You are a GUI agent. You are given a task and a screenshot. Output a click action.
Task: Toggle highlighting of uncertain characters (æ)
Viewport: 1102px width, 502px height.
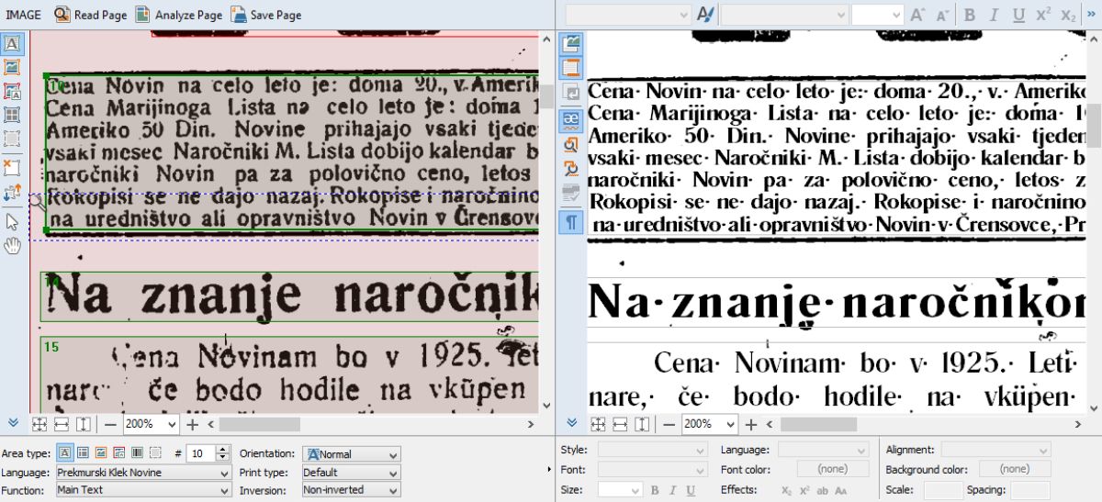(x=571, y=118)
